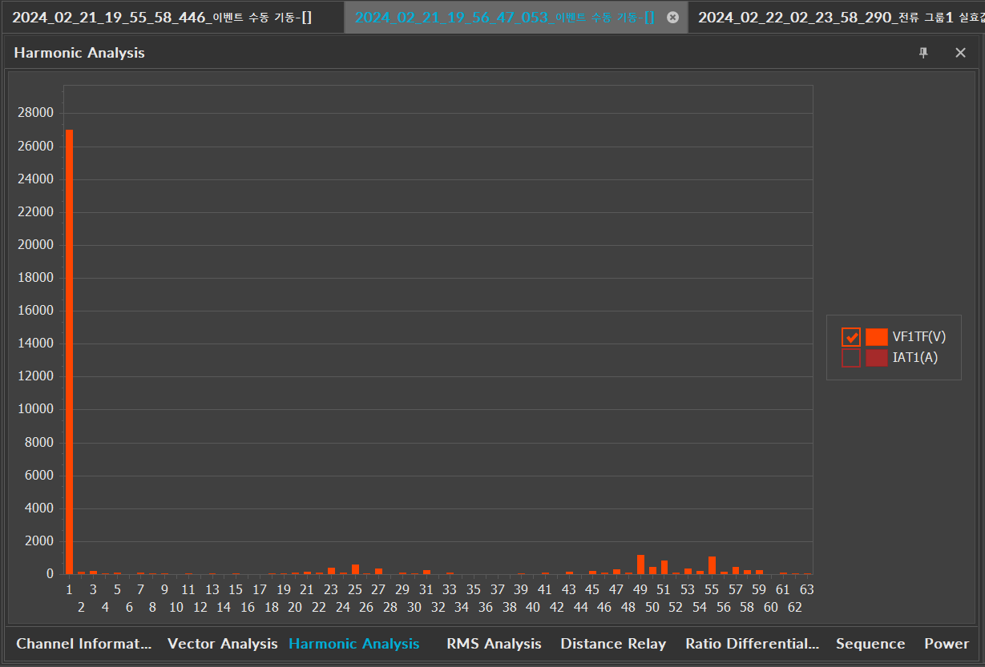Enable the IAT1(A) series checkbox

click(x=851, y=358)
